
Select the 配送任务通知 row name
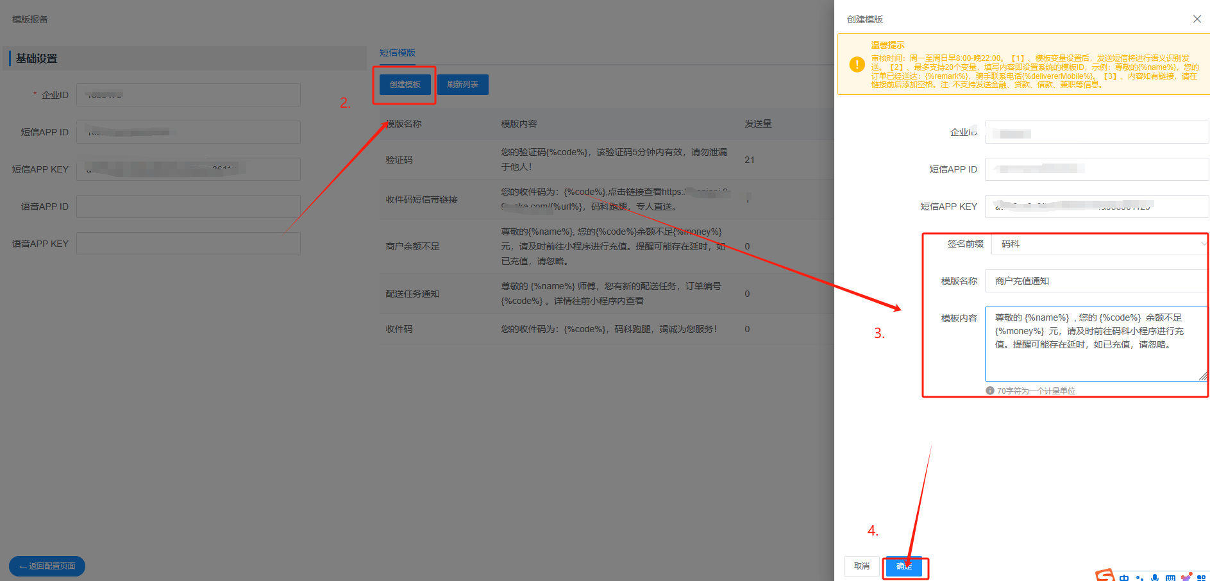click(x=412, y=294)
